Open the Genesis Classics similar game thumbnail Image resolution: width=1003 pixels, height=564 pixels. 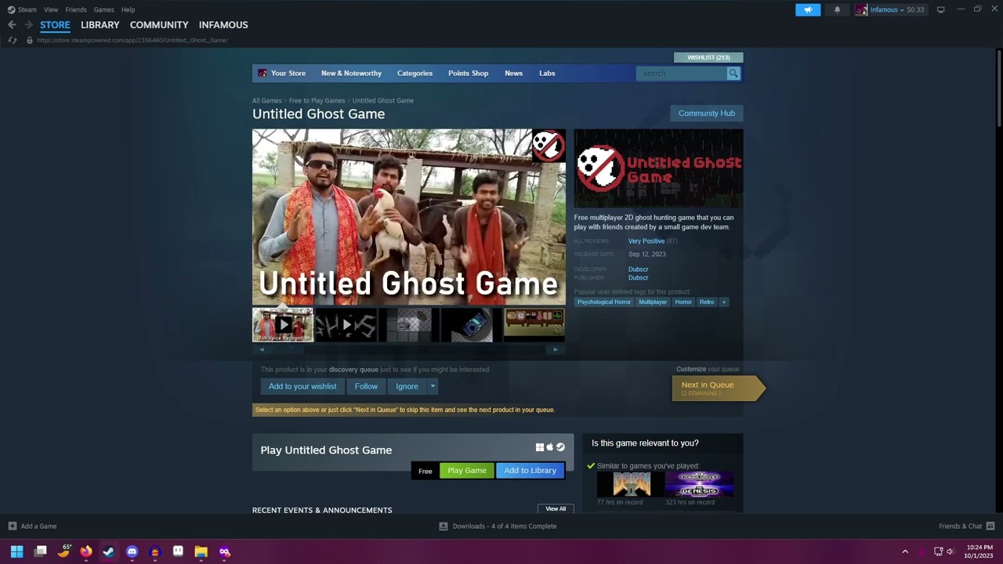699,484
